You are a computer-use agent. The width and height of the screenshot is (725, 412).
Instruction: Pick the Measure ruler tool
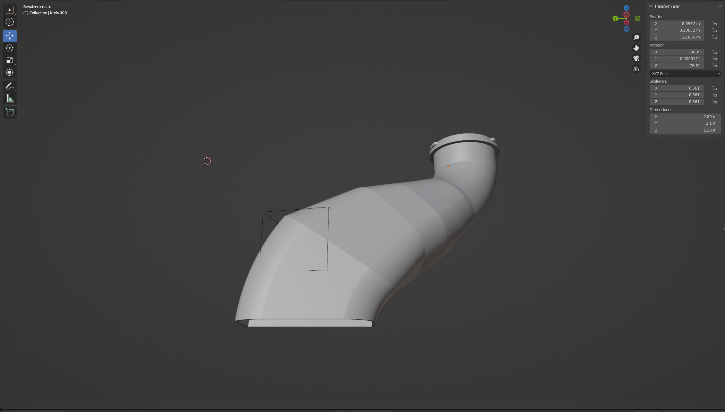click(x=10, y=99)
